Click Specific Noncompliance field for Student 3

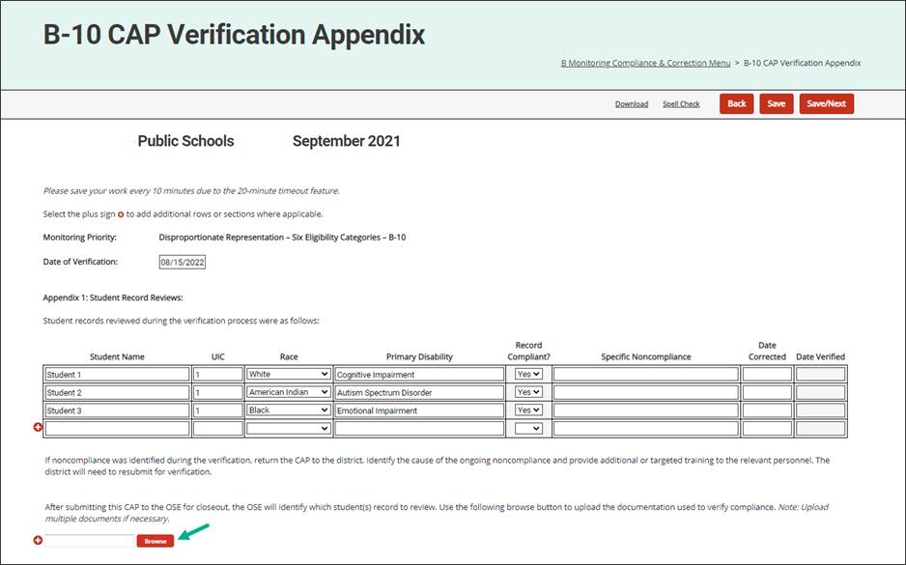point(646,410)
